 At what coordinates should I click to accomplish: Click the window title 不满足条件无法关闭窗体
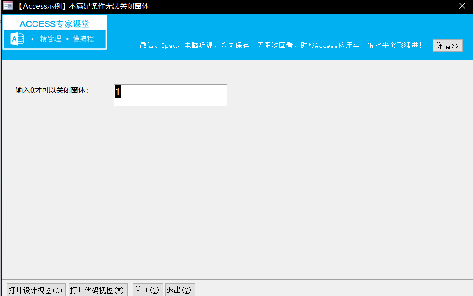pos(109,6)
